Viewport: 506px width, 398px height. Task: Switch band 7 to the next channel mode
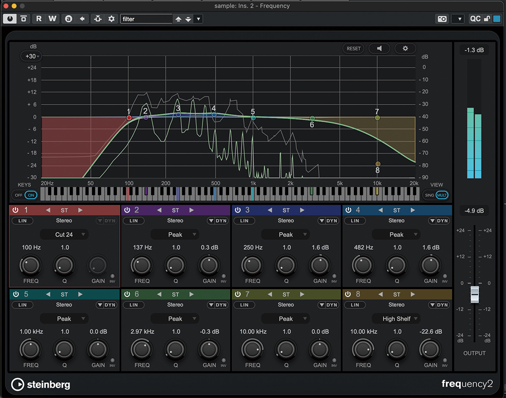coord(302,295)
